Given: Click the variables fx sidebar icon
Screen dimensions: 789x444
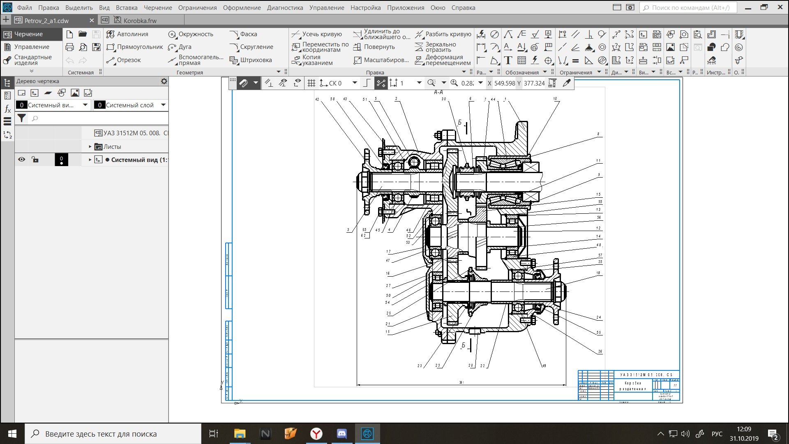Looking at the screenshot, I should click(x=7, y=109).
